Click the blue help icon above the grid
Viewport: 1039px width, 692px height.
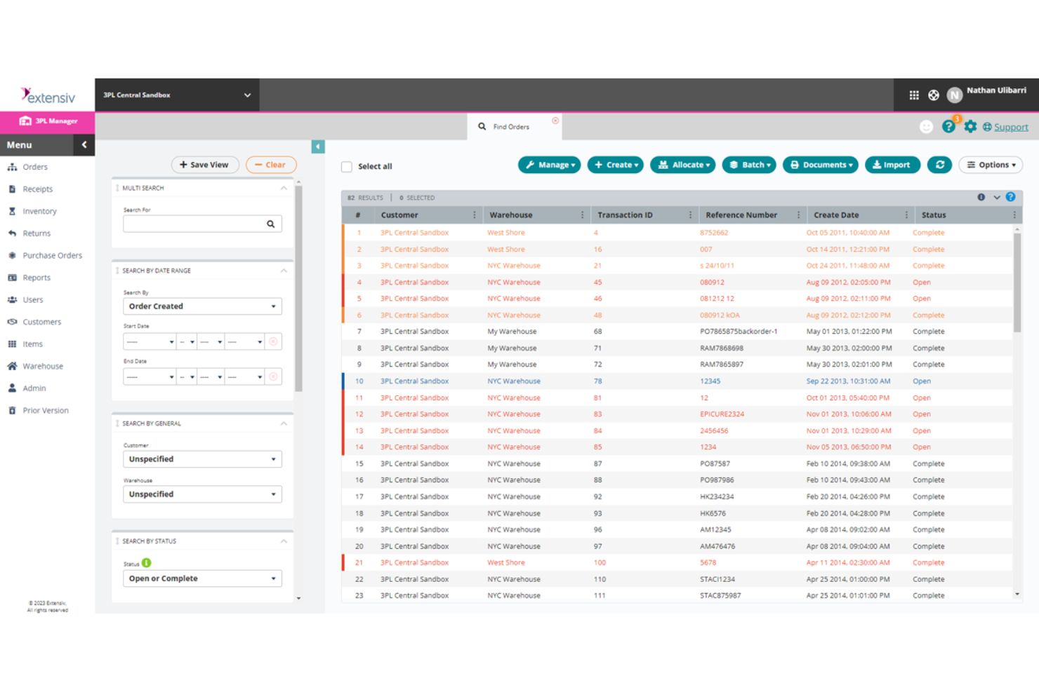click(x=1010, y=197)
